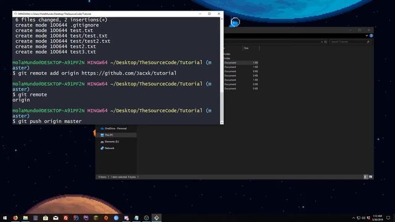Image resolution: width=395 pixels, height=222 pixels.
Task: Click the scrollbar down arrow in Git Bash
Action: coord(222,123)
